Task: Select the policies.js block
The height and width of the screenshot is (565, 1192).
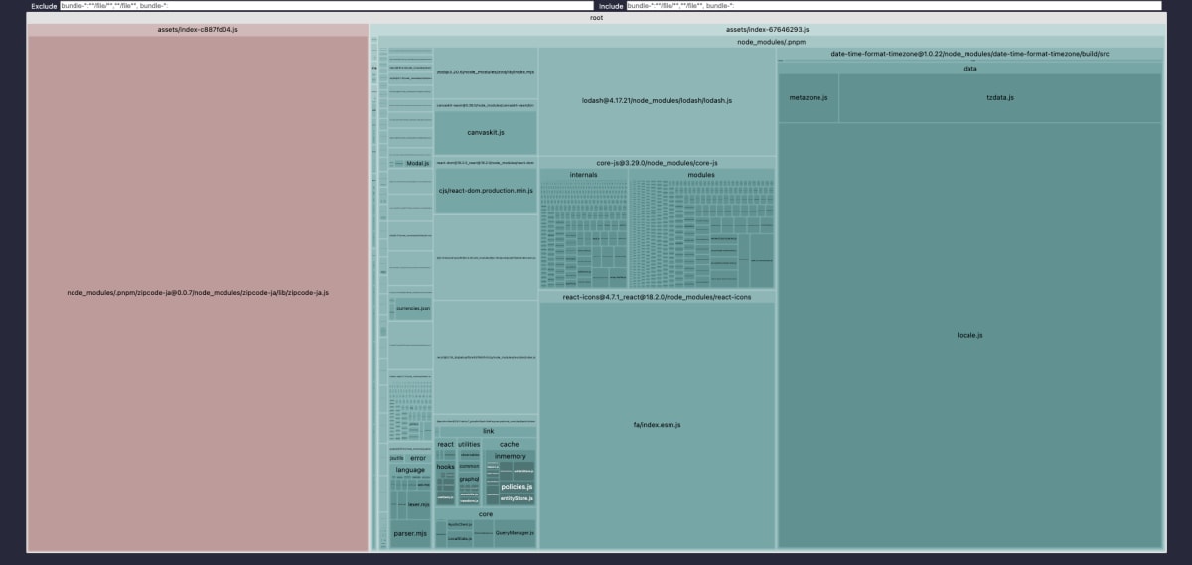Action: (x=517, y=487)
